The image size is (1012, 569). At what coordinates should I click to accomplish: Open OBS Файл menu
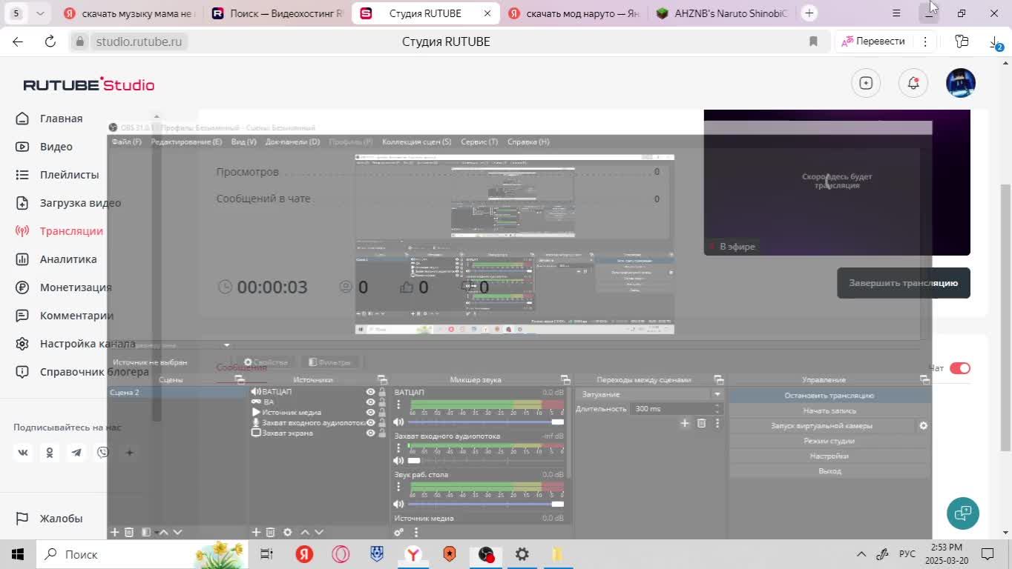126,142
